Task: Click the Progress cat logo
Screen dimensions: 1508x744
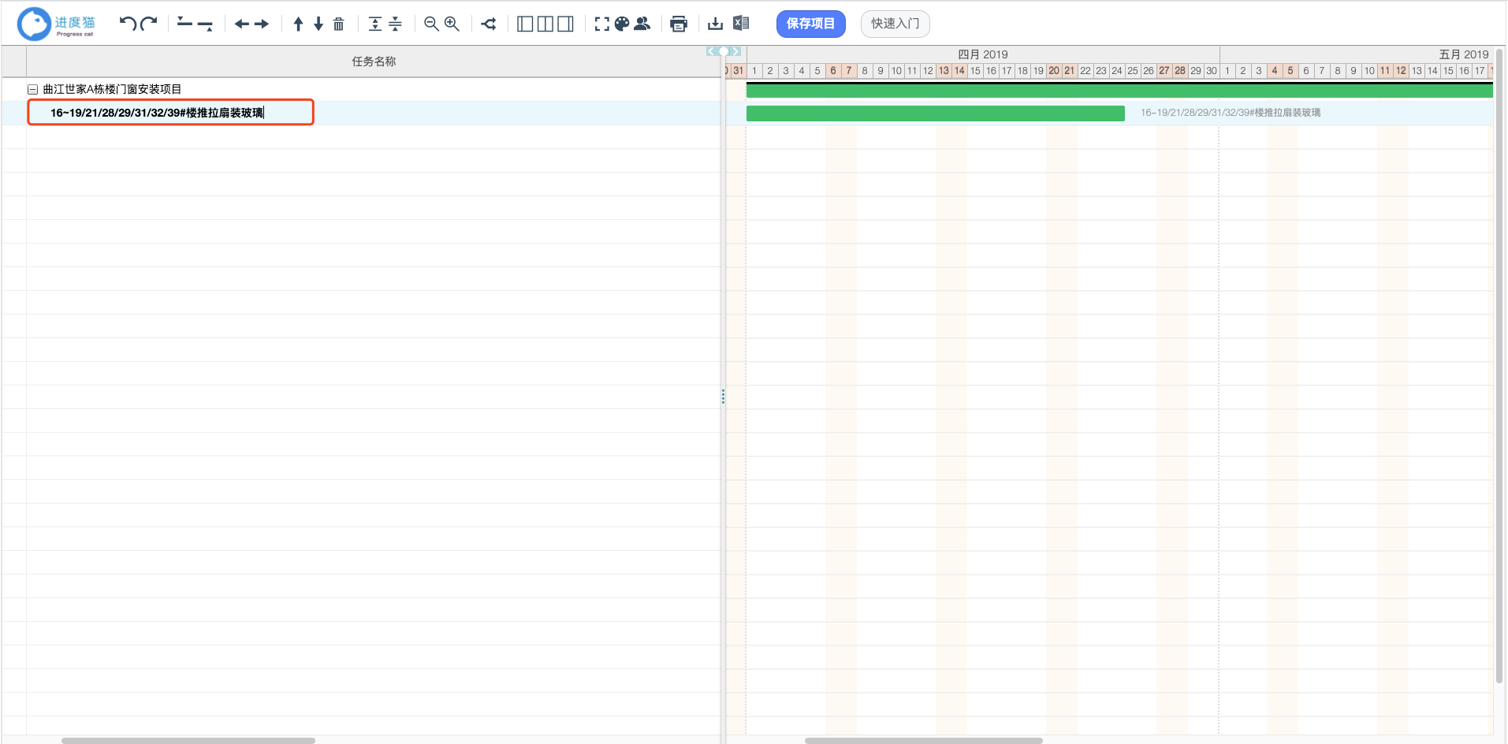Action: click(56, 24)
